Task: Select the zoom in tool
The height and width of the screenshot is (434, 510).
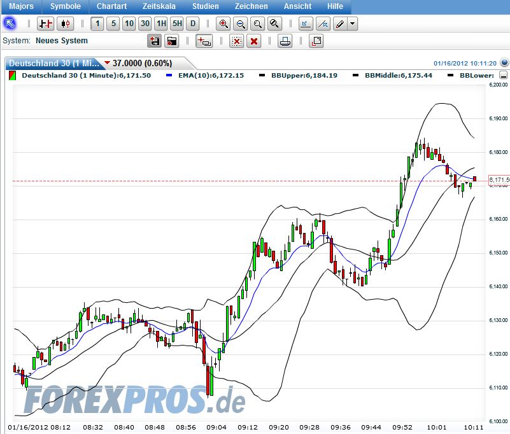Action: click(223, 24)
